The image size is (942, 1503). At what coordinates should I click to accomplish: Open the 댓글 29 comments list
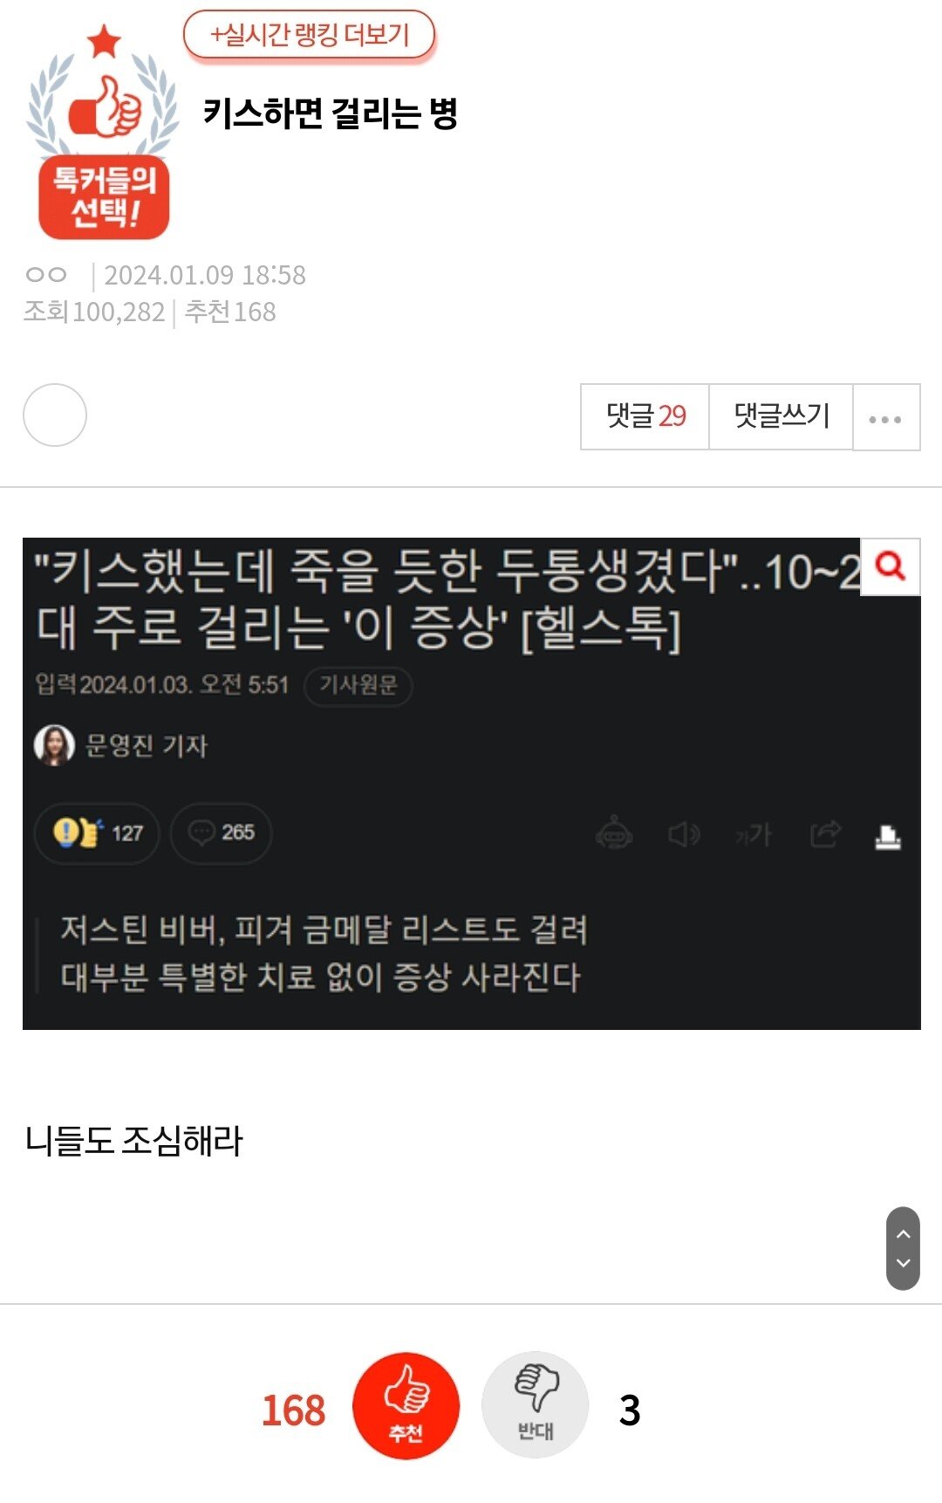(x=645, y=417)
